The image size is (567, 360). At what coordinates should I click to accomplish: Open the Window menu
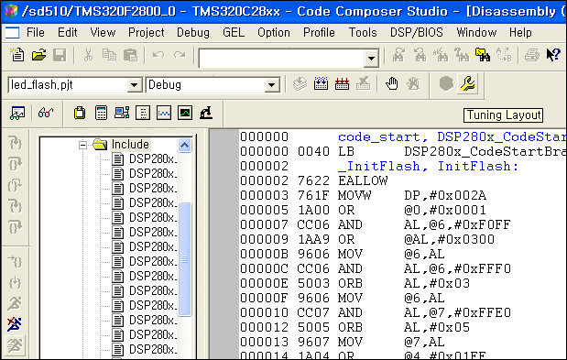click(476, 33)
